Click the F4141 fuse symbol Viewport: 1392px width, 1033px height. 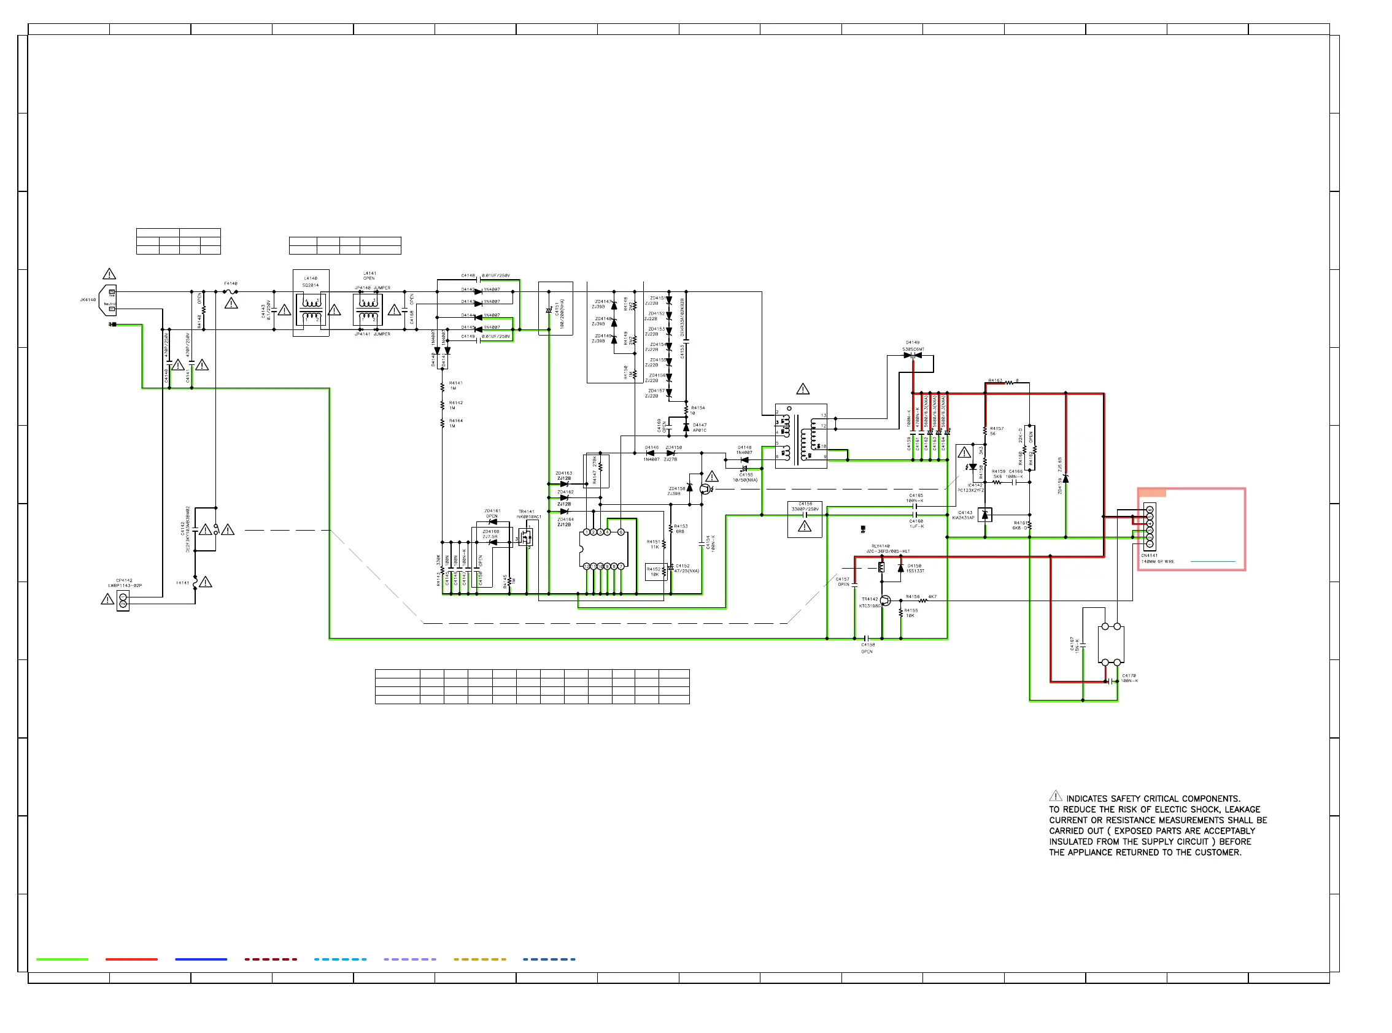coord(195,582)
